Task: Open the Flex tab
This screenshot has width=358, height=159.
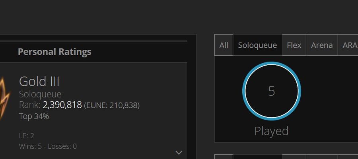Action: [x=294, y=45]
